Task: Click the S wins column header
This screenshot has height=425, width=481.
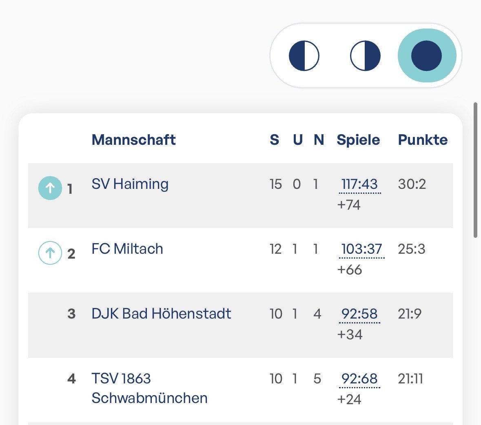Action: [275, 140]
